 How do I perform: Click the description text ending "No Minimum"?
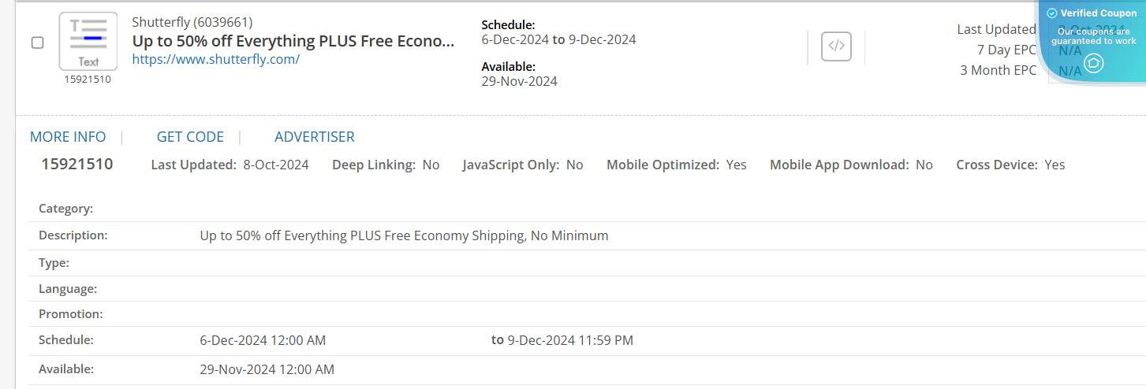(x=404, y=235)
